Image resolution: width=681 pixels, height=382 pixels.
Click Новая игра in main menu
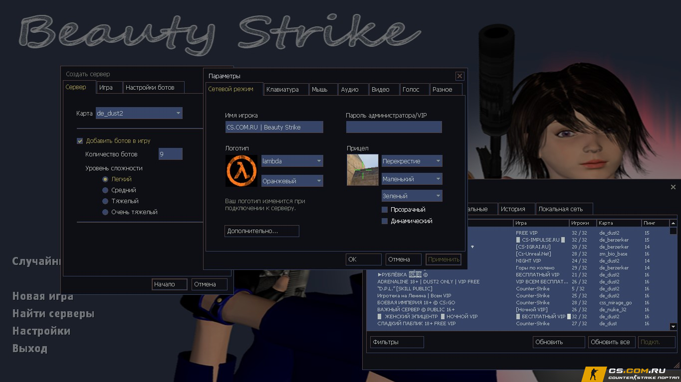pyautogui.click(x=42, y=296)
